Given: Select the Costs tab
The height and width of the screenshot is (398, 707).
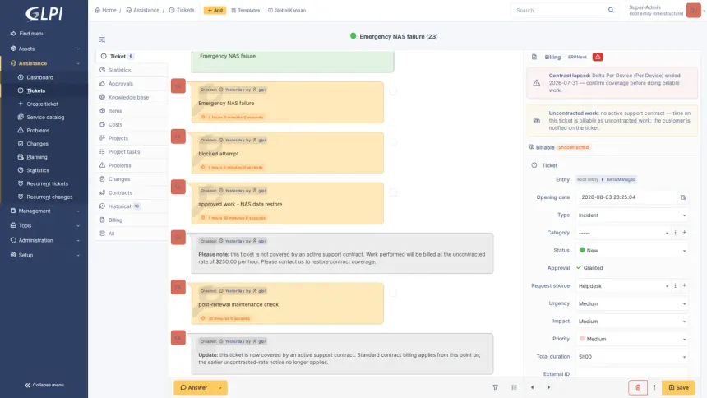Looking at the screenshot, I should click(x=132, y=124).
